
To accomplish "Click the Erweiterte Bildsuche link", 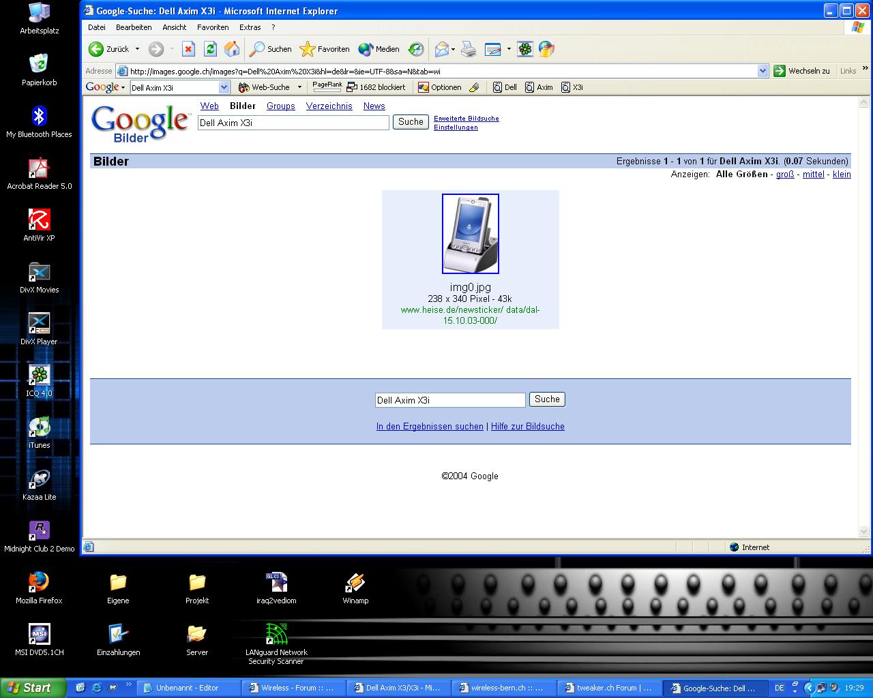I will tap(466, 119).
